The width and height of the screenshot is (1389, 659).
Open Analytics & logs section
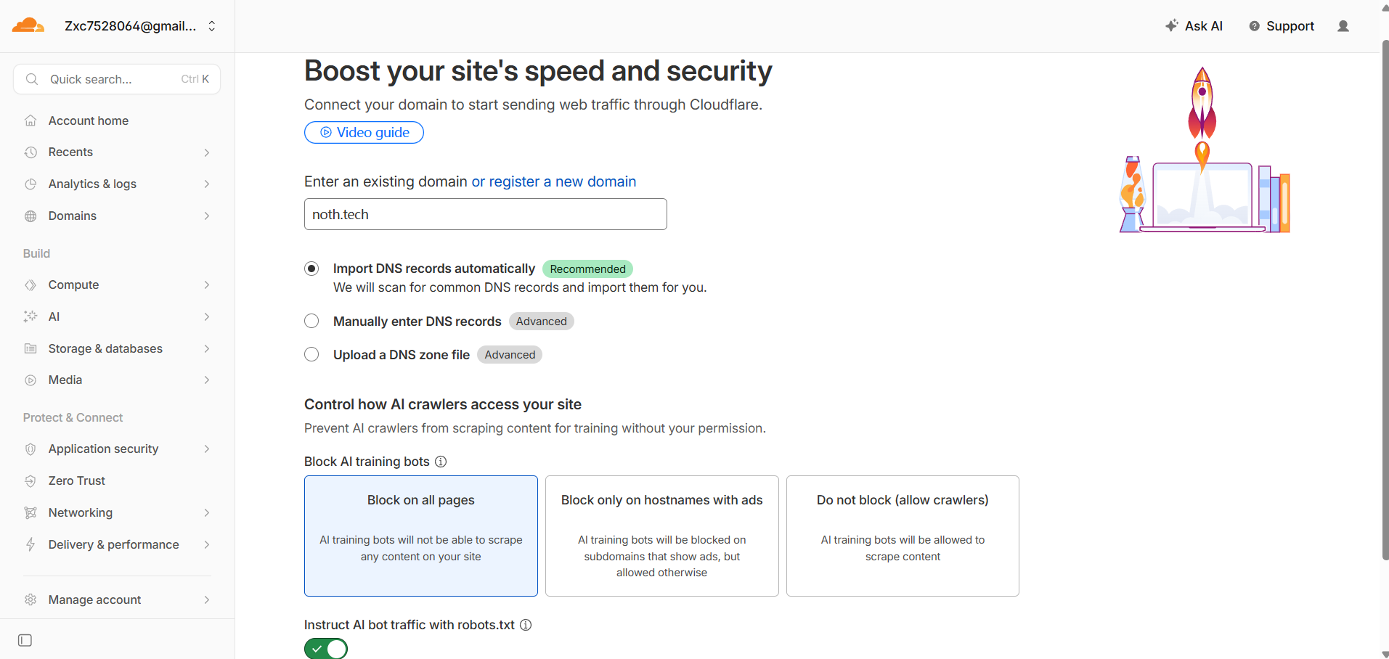[91, 184]
